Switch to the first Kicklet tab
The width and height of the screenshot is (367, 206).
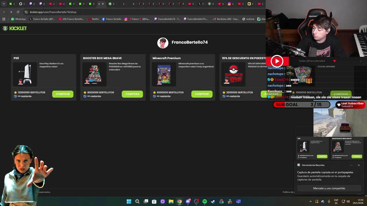pyautogui.click(x=13, y=4)
